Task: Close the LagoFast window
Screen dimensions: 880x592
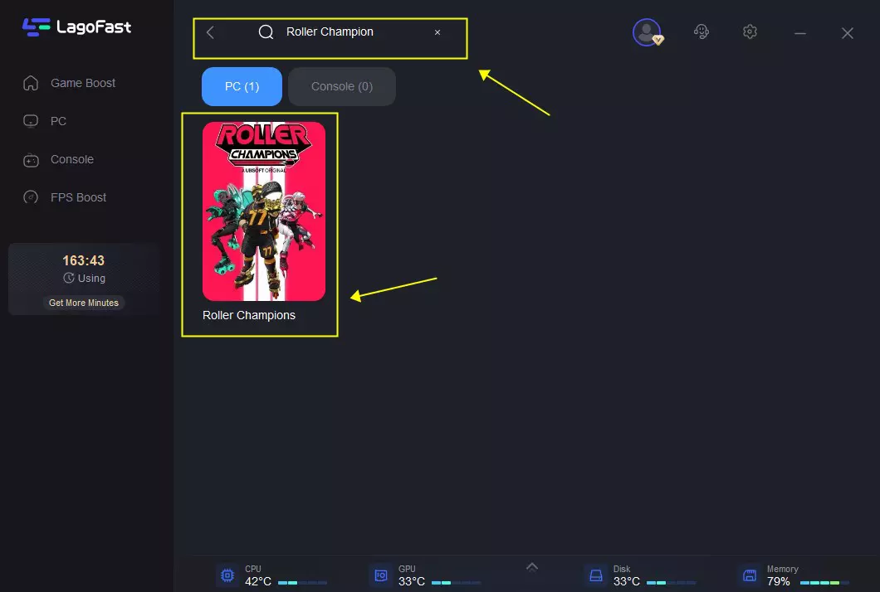Action: coord(848,33)
